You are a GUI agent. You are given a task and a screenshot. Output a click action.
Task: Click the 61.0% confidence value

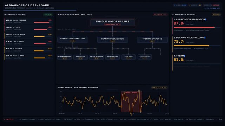[x=179, y=60]
